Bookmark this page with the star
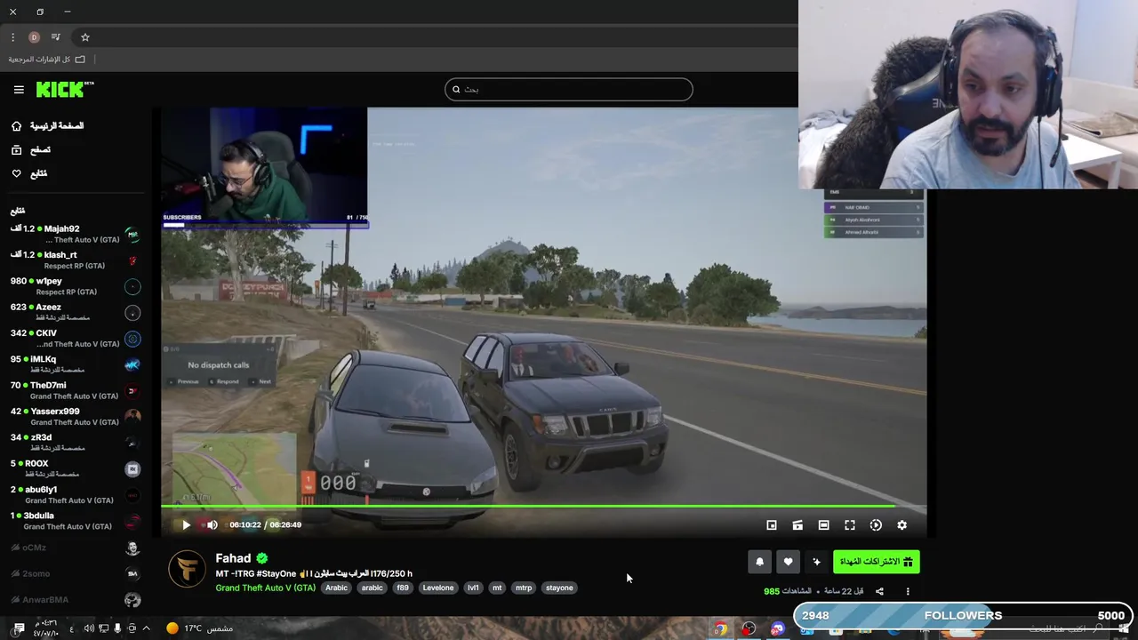1138x640 pixels. (x=85, y=37)
